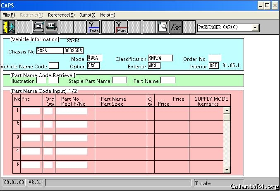The width and height of the screenshot is (280, 191).
Task: Click the exit door icon in toolbar
Action: [x=9, y=27]
